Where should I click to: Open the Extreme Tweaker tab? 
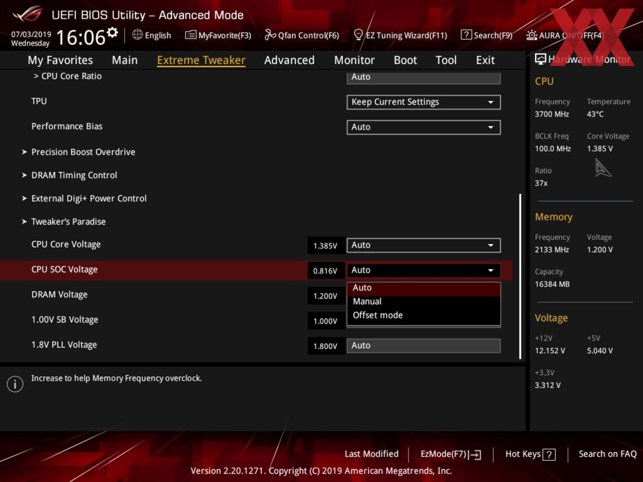(x=201, y=60)
